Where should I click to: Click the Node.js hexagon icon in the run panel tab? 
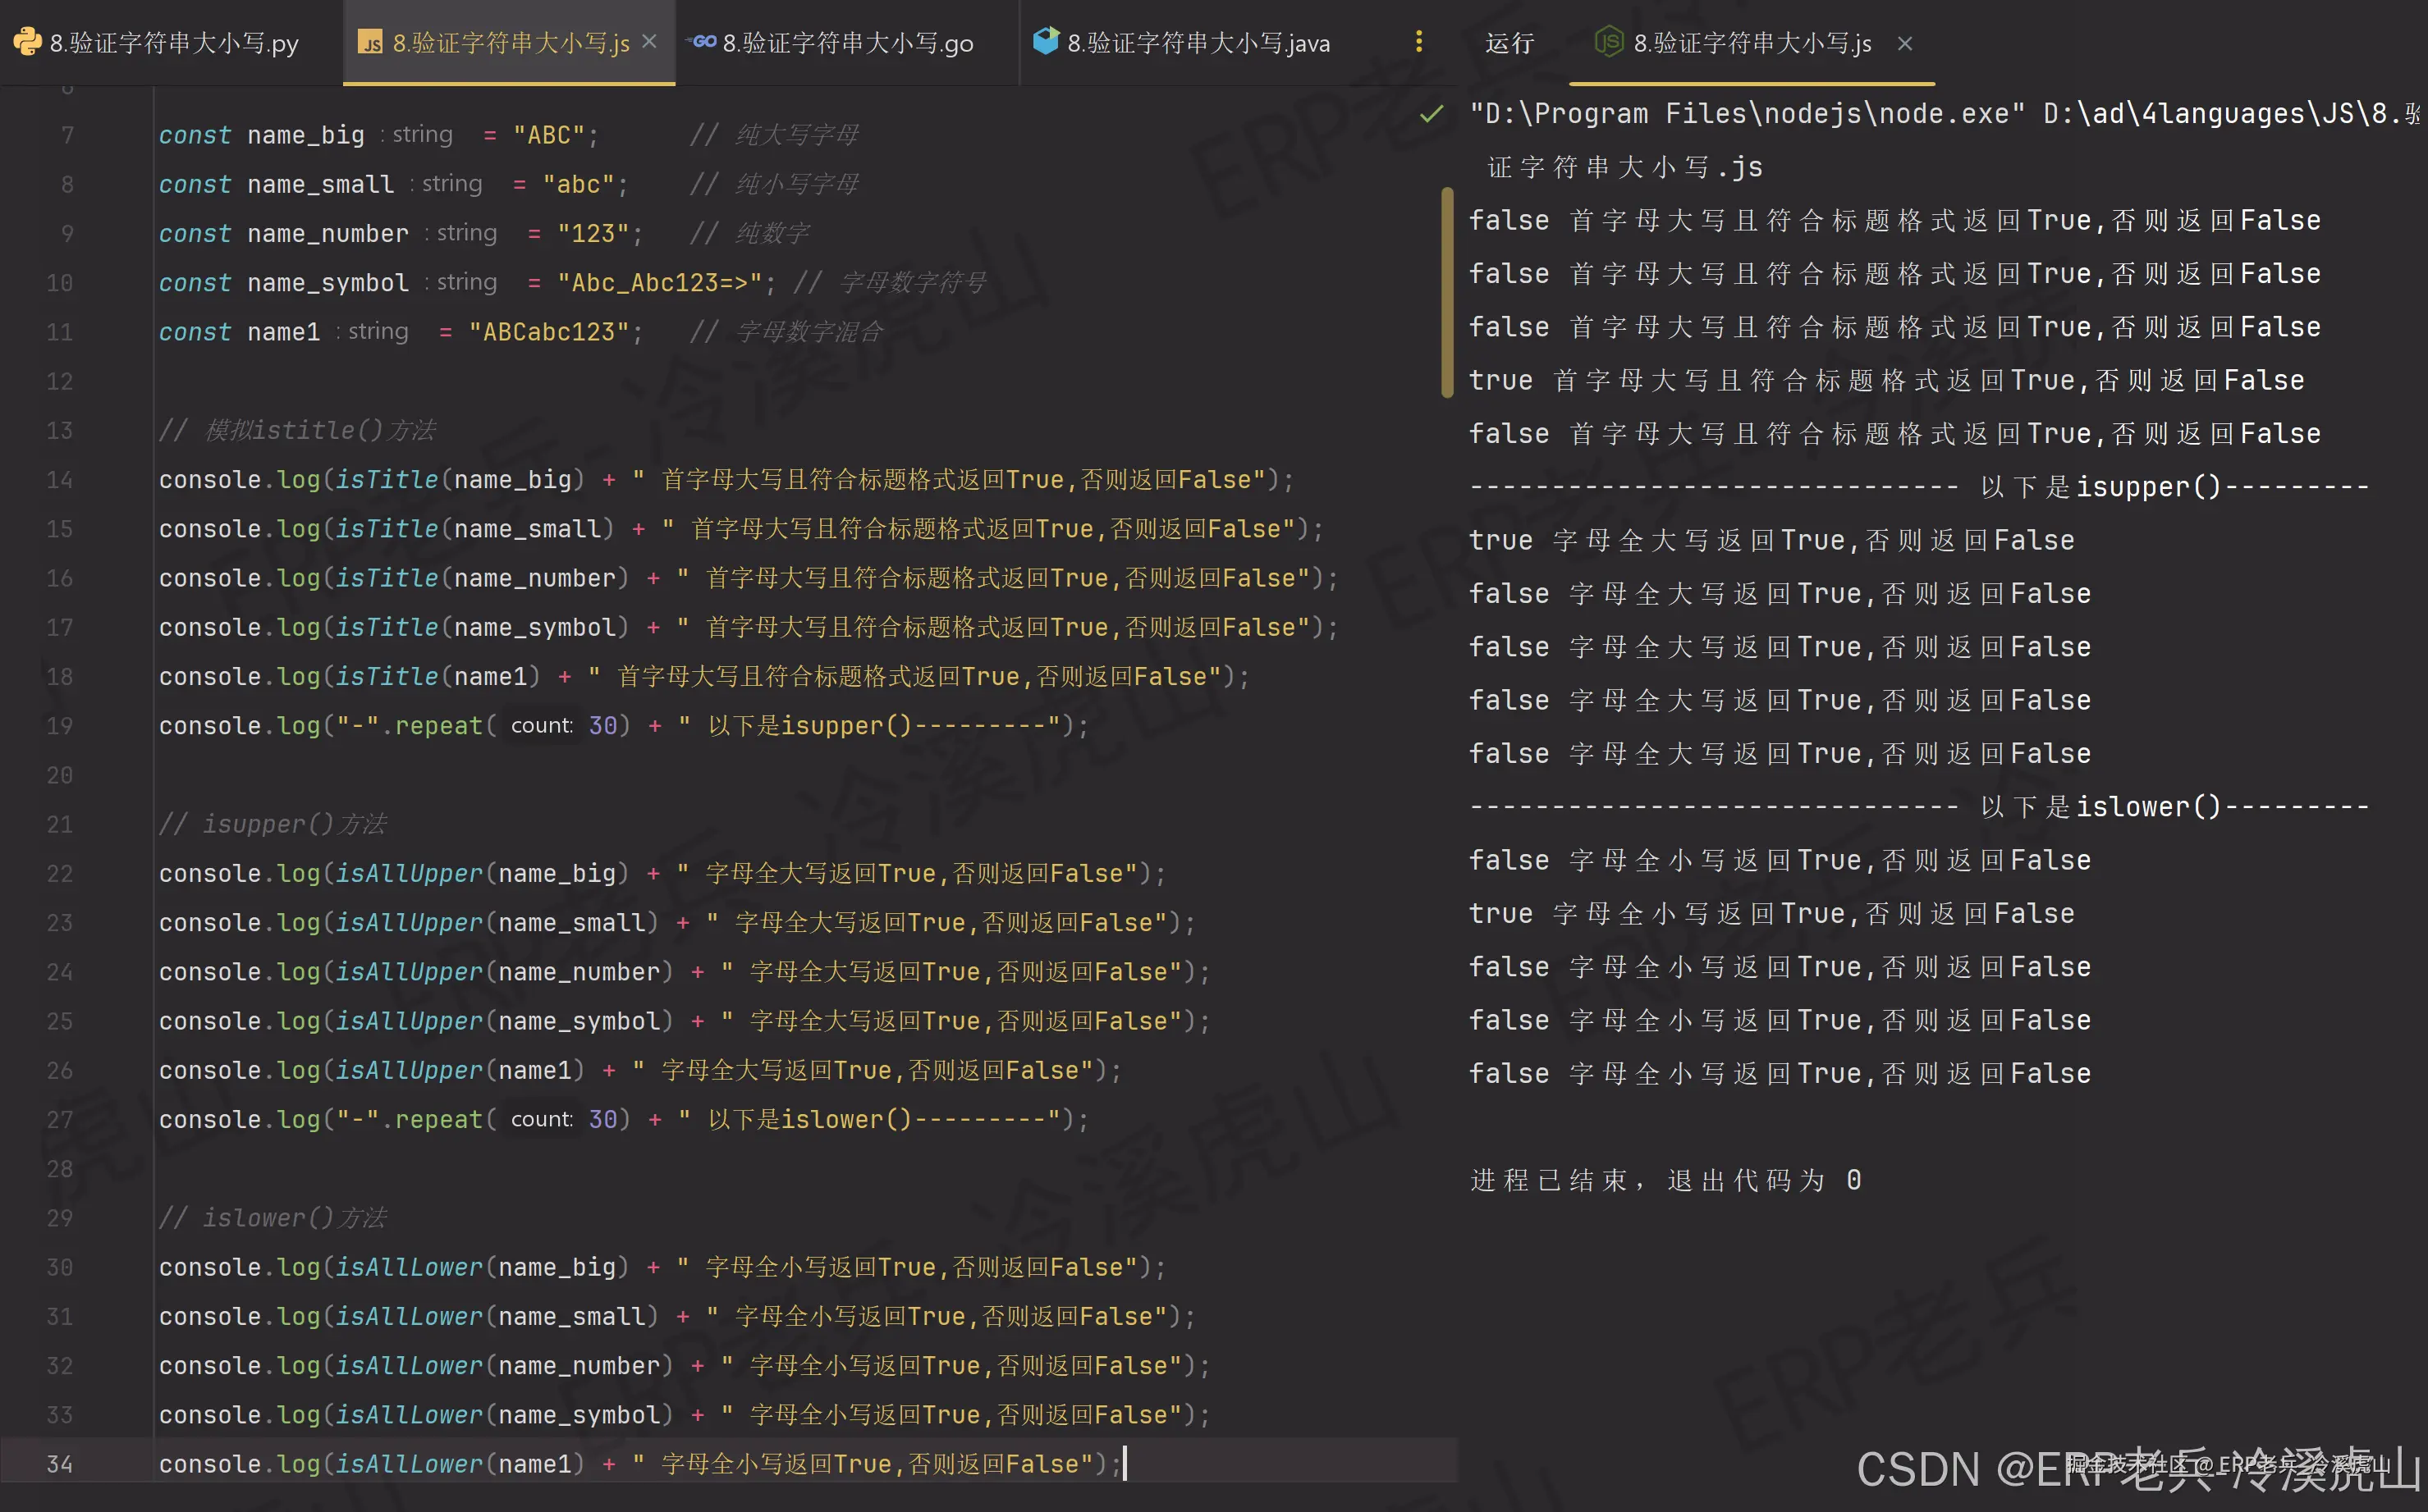[x=1610, y=43]
